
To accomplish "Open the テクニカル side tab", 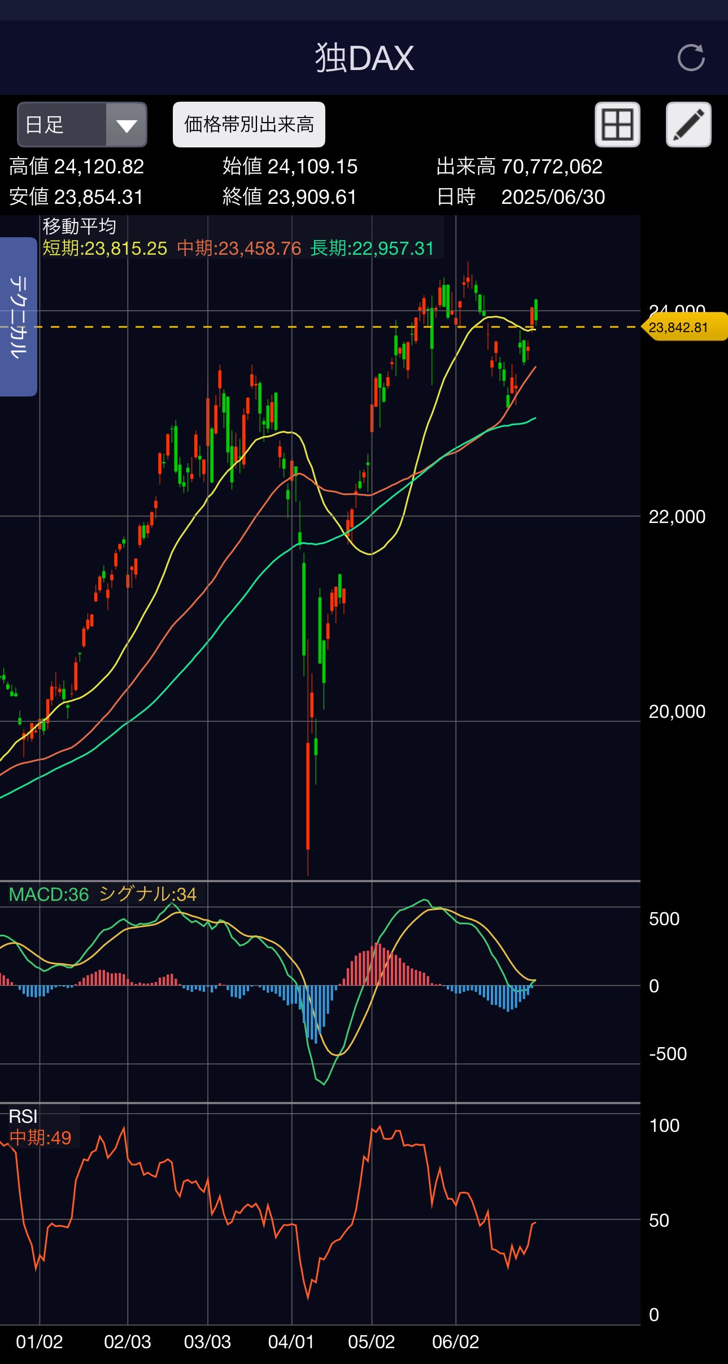I will (18, 317).
